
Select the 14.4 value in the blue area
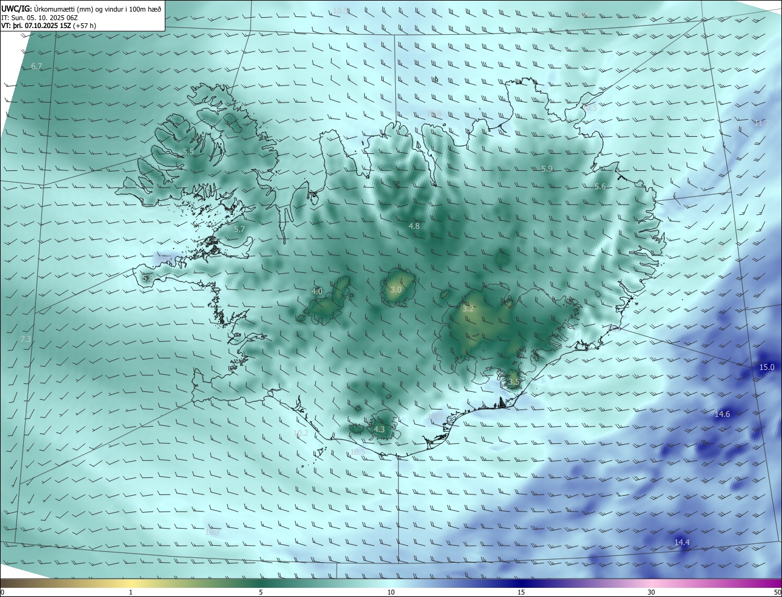[682, 542]
